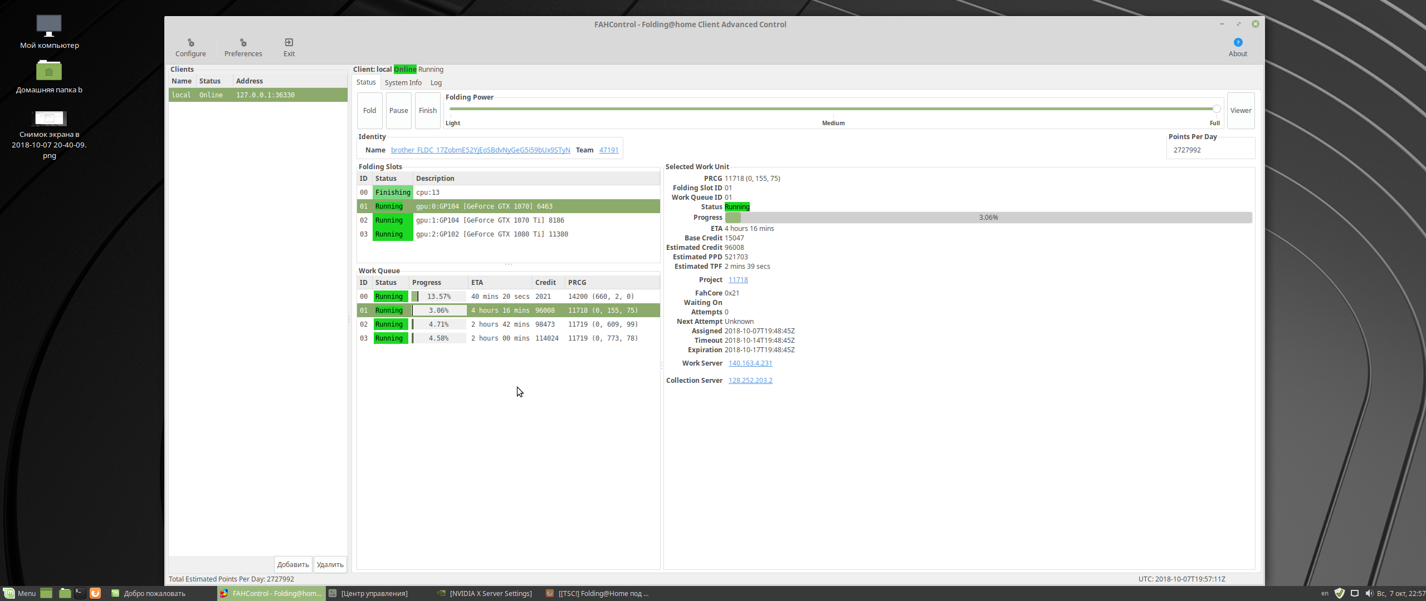Screen dimensions: 1426x601
Task: Click Folding Power slider at Medium
Action: (x=833, y=109)
